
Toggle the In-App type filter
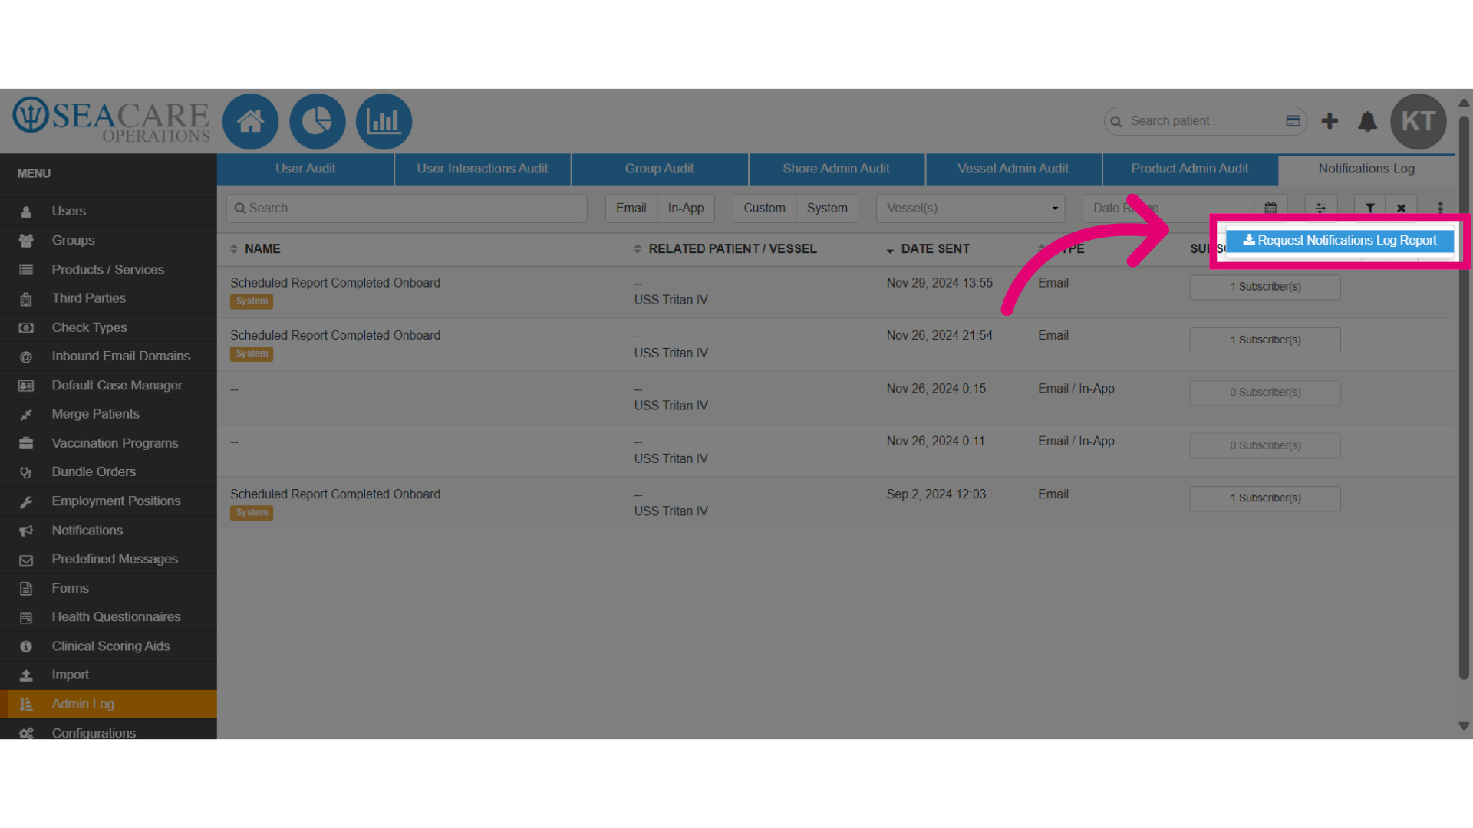(x=685, y=208)
